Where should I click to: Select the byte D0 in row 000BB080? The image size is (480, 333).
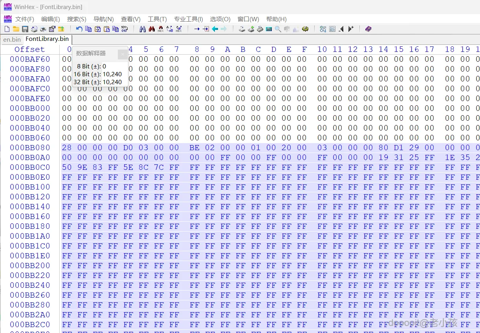coord(128,147)
